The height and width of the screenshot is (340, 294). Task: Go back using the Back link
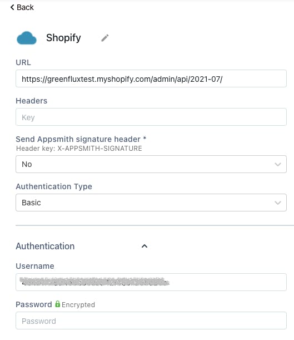pos(22,7)
